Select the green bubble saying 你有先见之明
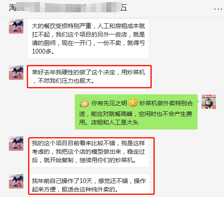This screenshot has width=224, height=197. click(x=136, y=112)
